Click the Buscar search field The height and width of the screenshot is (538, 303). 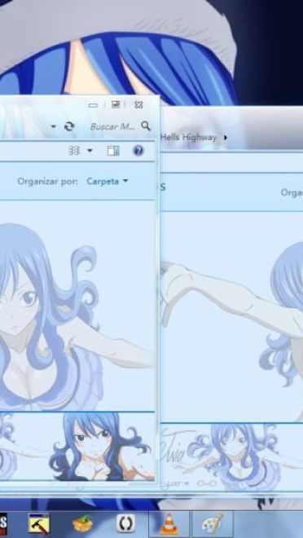point(112,126)
